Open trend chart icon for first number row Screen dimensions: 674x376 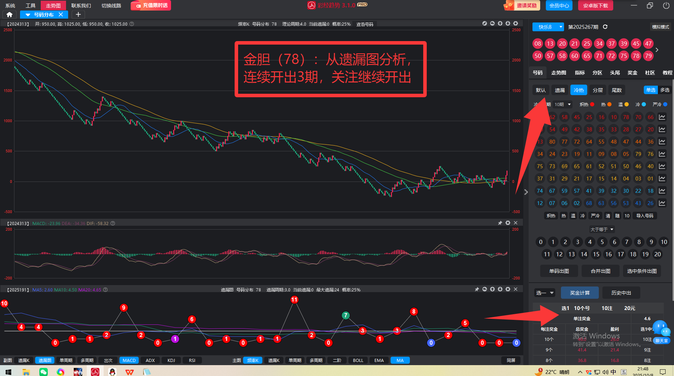click(662, 117)
